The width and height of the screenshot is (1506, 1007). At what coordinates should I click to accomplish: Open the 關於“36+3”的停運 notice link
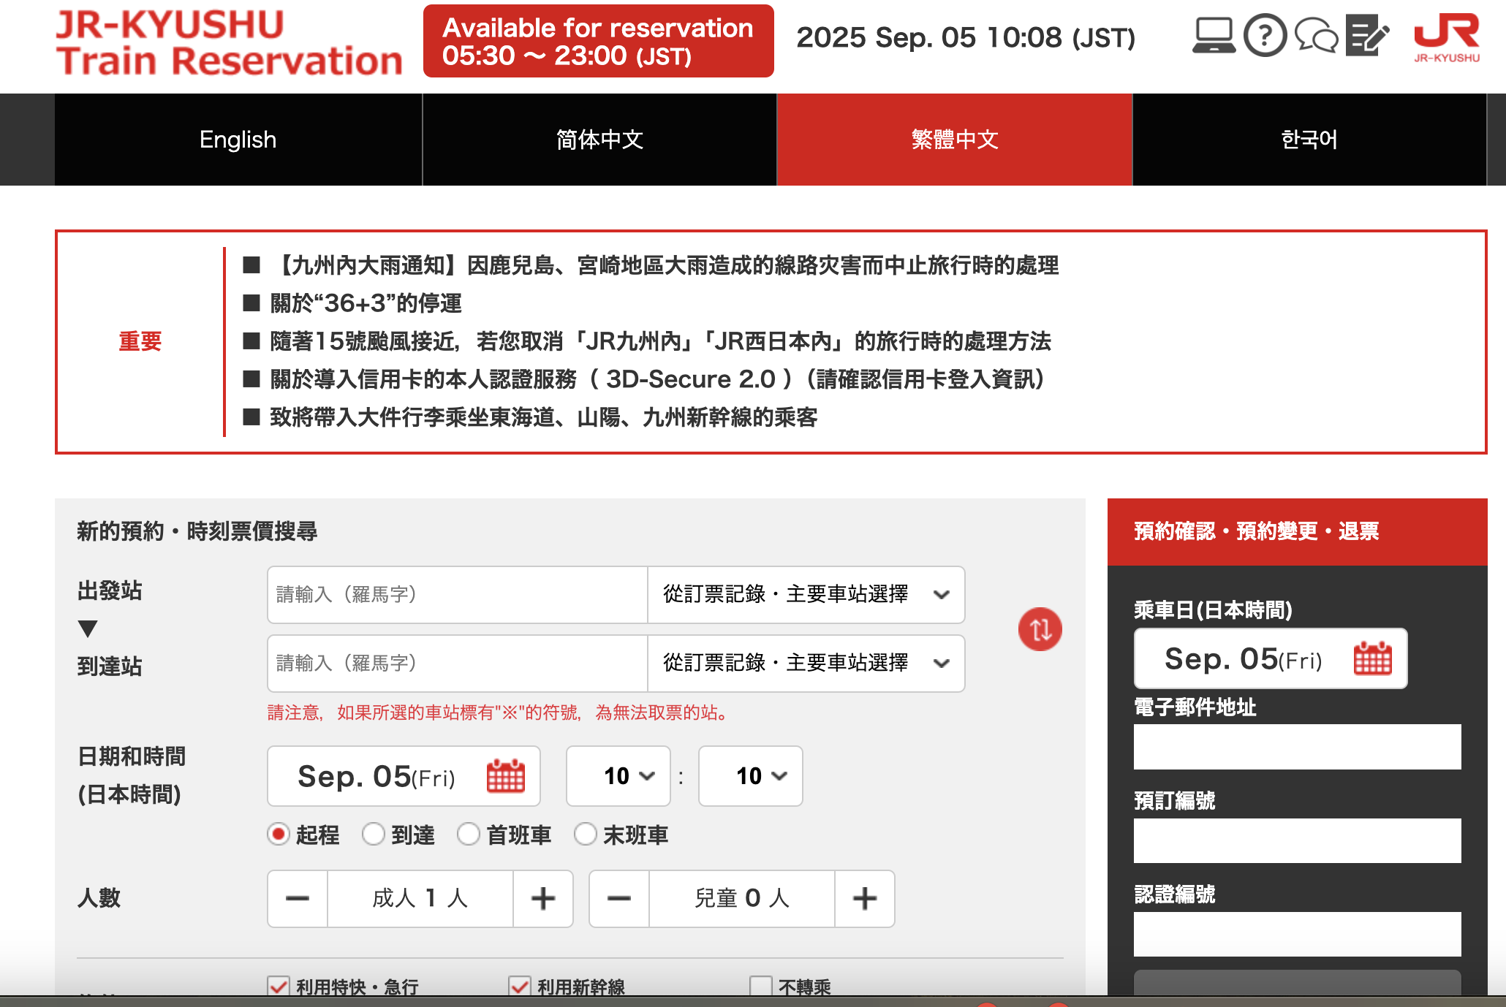pyautogui.click(x=366, y=303)
